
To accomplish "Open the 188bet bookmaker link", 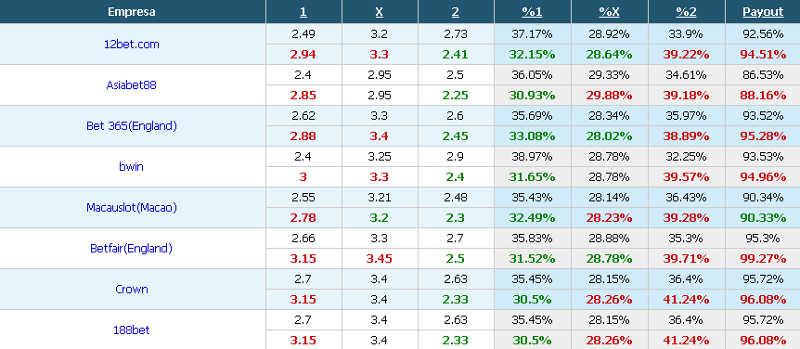I will 132,330.
